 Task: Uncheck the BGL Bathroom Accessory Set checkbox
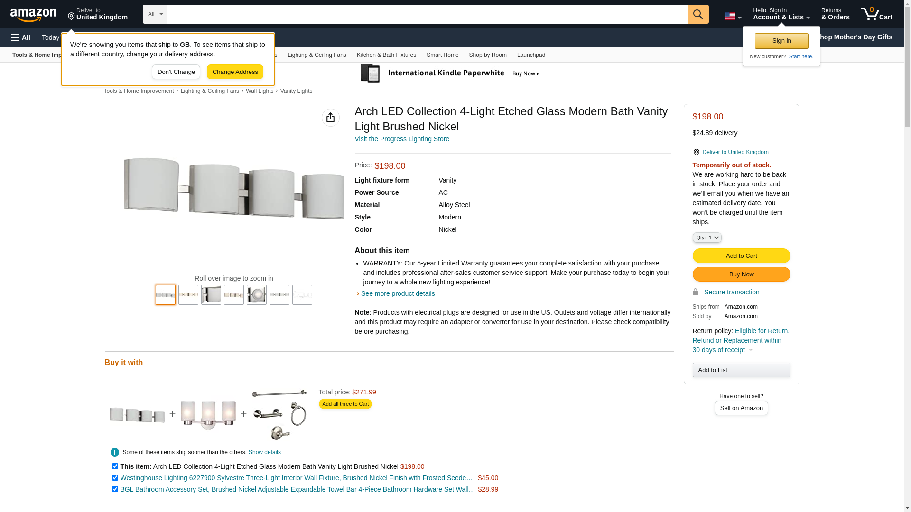coord(115,489)
